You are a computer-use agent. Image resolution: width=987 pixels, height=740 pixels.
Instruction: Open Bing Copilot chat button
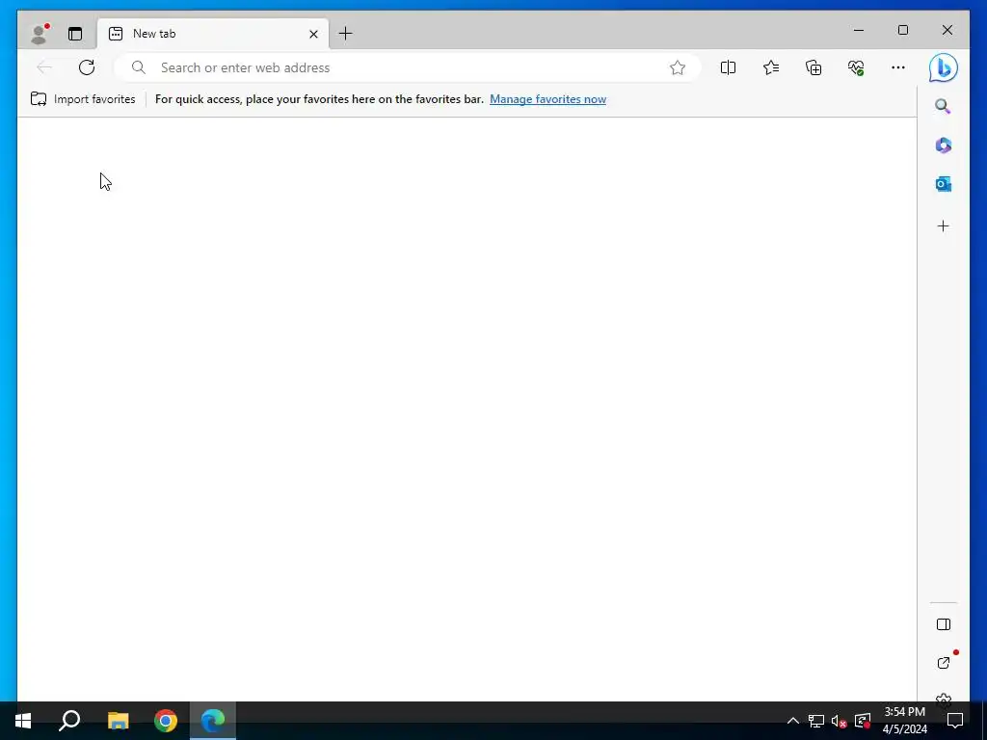pyautogui.click(x=944, y=67)
